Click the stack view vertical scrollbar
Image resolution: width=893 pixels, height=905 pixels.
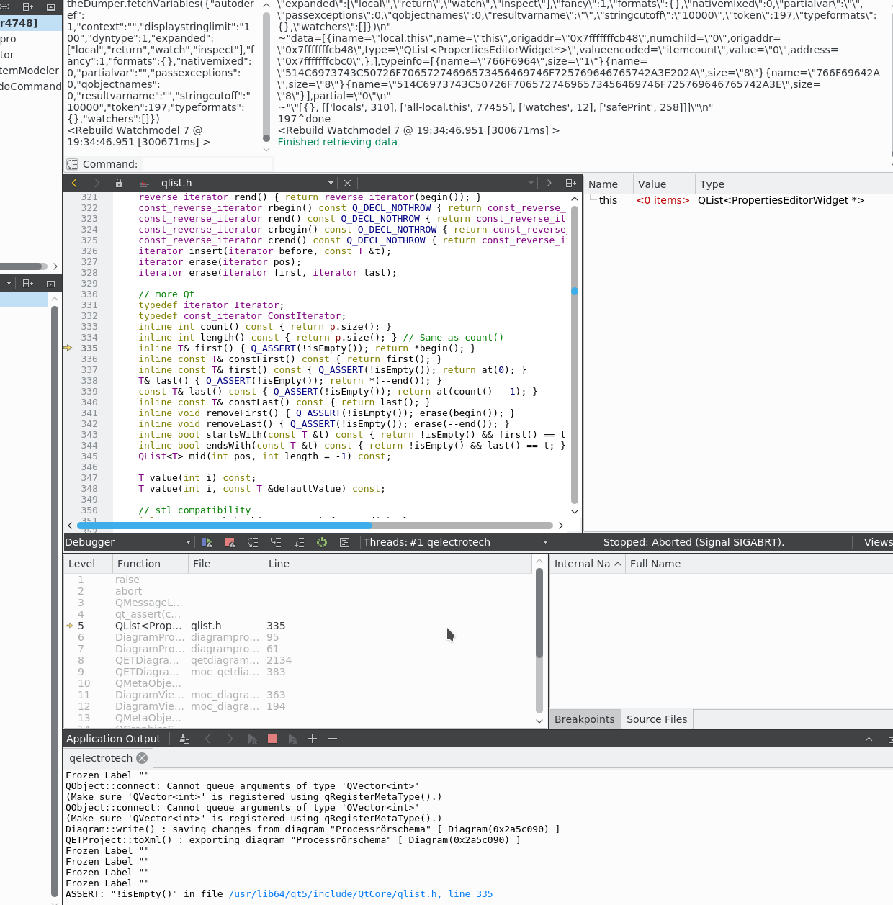(x=539, y=613)
